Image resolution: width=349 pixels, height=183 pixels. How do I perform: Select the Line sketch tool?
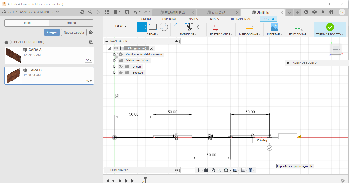coord(142,27)
